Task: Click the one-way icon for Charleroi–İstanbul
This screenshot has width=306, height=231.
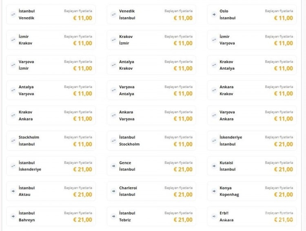Action: pyautogui.click(x=113, y=191)
